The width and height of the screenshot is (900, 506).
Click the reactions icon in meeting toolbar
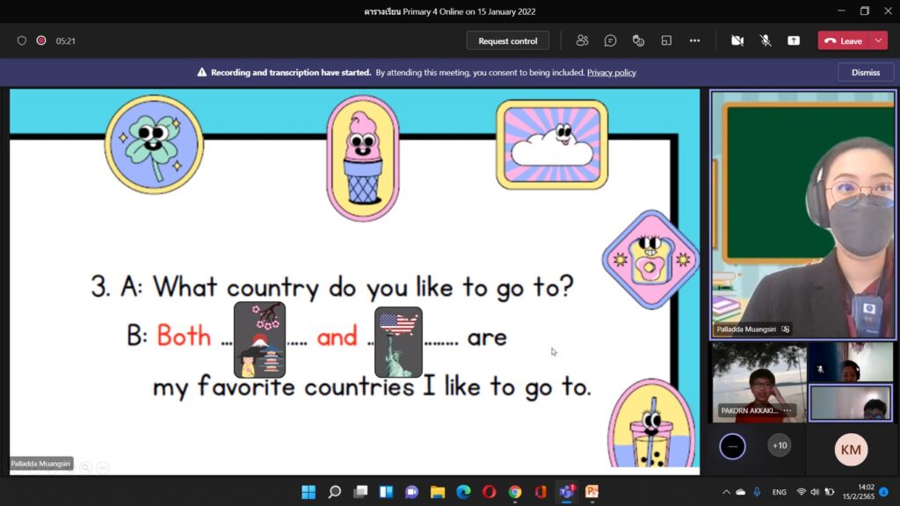(639, 40)
